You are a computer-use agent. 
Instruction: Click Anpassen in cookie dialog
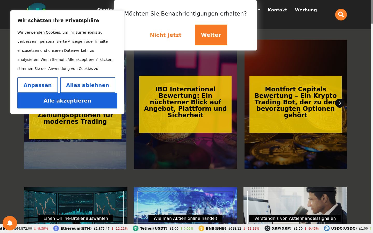tap(38, 85)
